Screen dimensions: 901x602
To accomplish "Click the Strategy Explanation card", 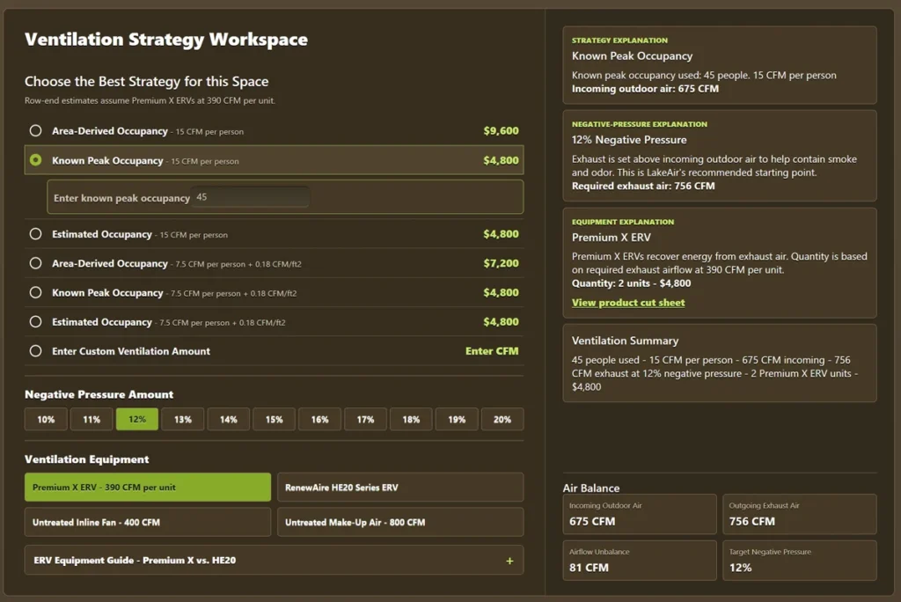I will point(720,65).
